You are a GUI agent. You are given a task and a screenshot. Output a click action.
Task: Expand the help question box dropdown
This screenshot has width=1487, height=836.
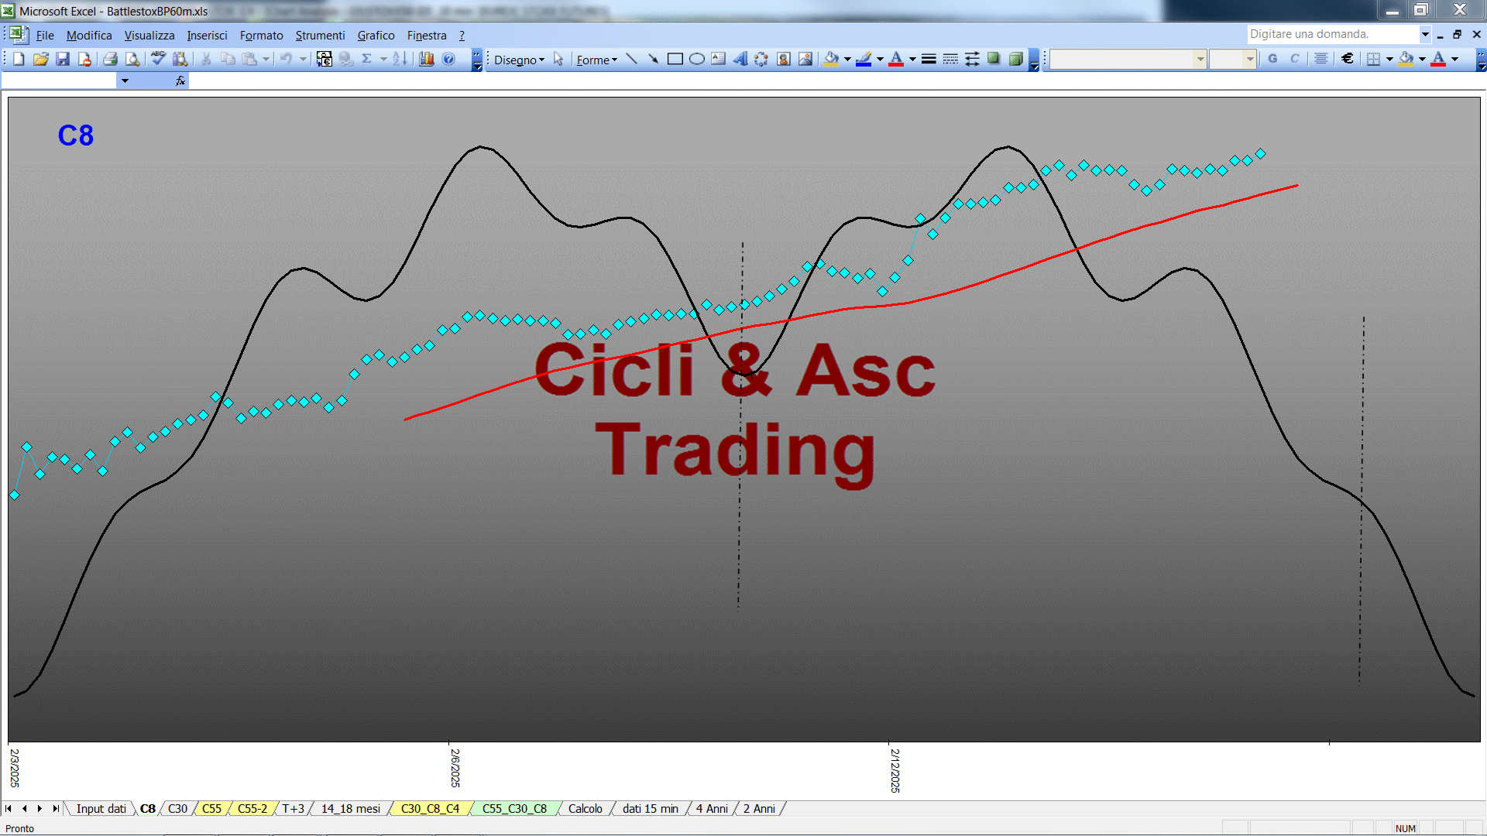pyautogui.click(x=1424, y=34)
